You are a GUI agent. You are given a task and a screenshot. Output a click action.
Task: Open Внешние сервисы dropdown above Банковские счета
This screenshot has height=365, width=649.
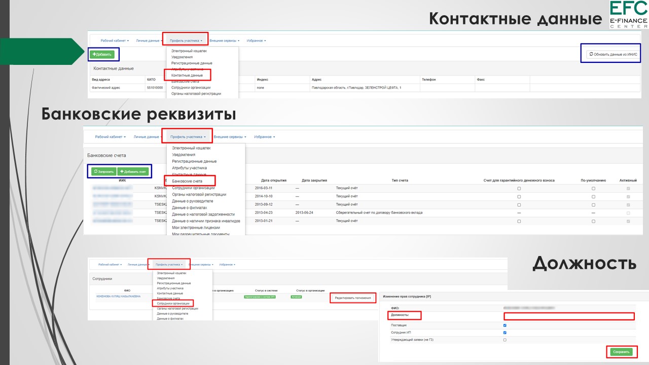(230, 137)
